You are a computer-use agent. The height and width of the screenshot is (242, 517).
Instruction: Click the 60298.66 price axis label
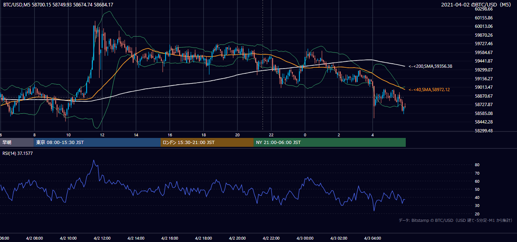click(483, 9)
